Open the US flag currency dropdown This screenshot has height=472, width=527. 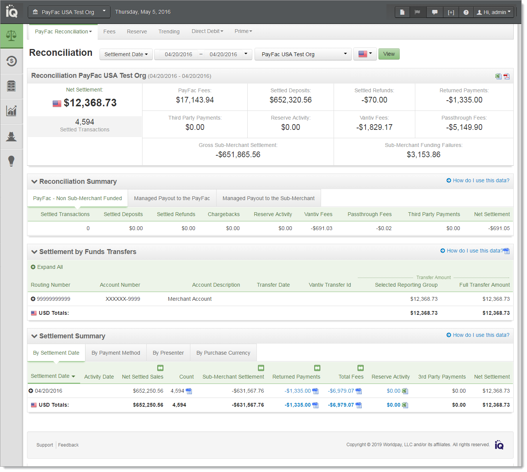tap(365, 54)
